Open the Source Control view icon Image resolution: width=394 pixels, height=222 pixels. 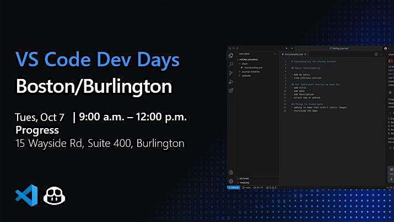tap(231, 72)
